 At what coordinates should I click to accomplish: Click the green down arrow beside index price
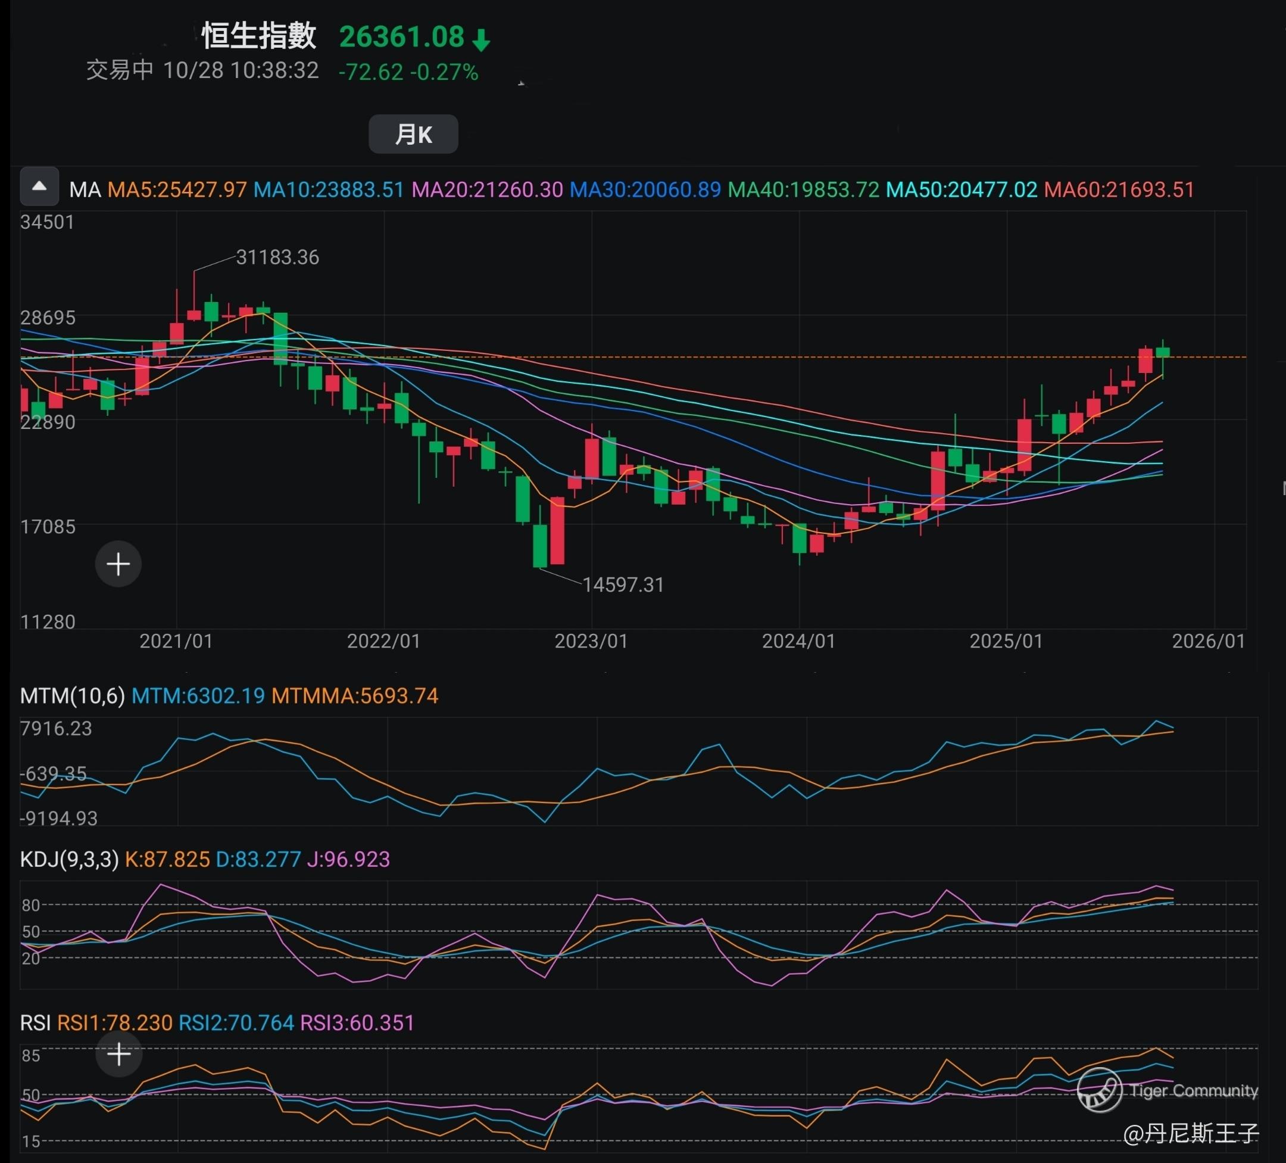[x=482, y=39]
